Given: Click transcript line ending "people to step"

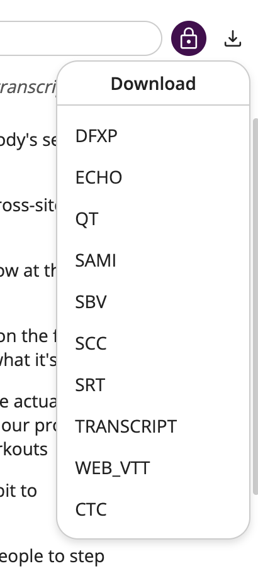Looking at the screenshot, I should click(x=52, y=556).
